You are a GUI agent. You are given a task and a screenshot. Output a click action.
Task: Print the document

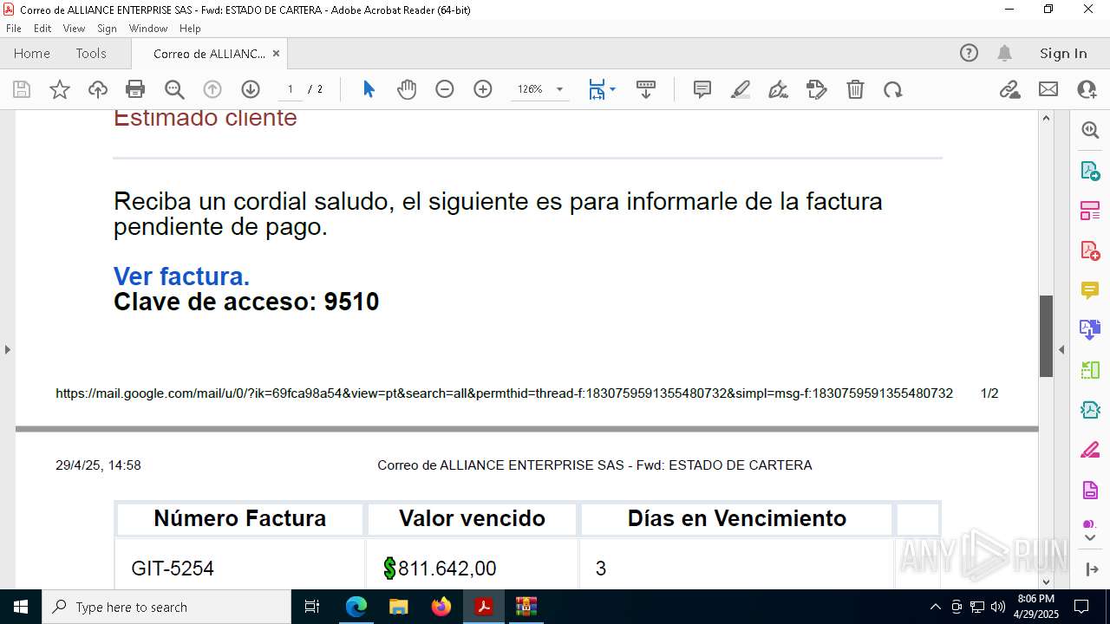pos(135,89)
